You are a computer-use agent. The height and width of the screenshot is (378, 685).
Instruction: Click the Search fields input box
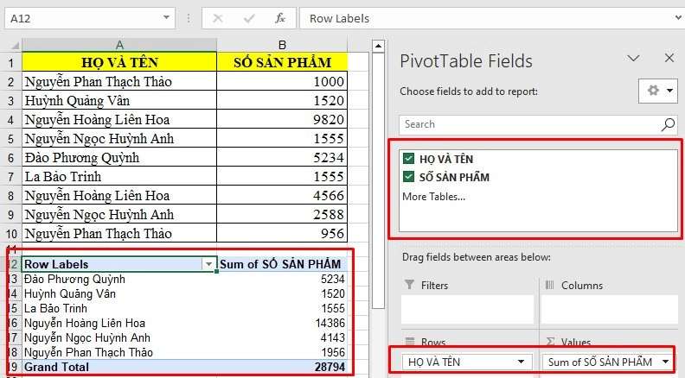(528, 124)
